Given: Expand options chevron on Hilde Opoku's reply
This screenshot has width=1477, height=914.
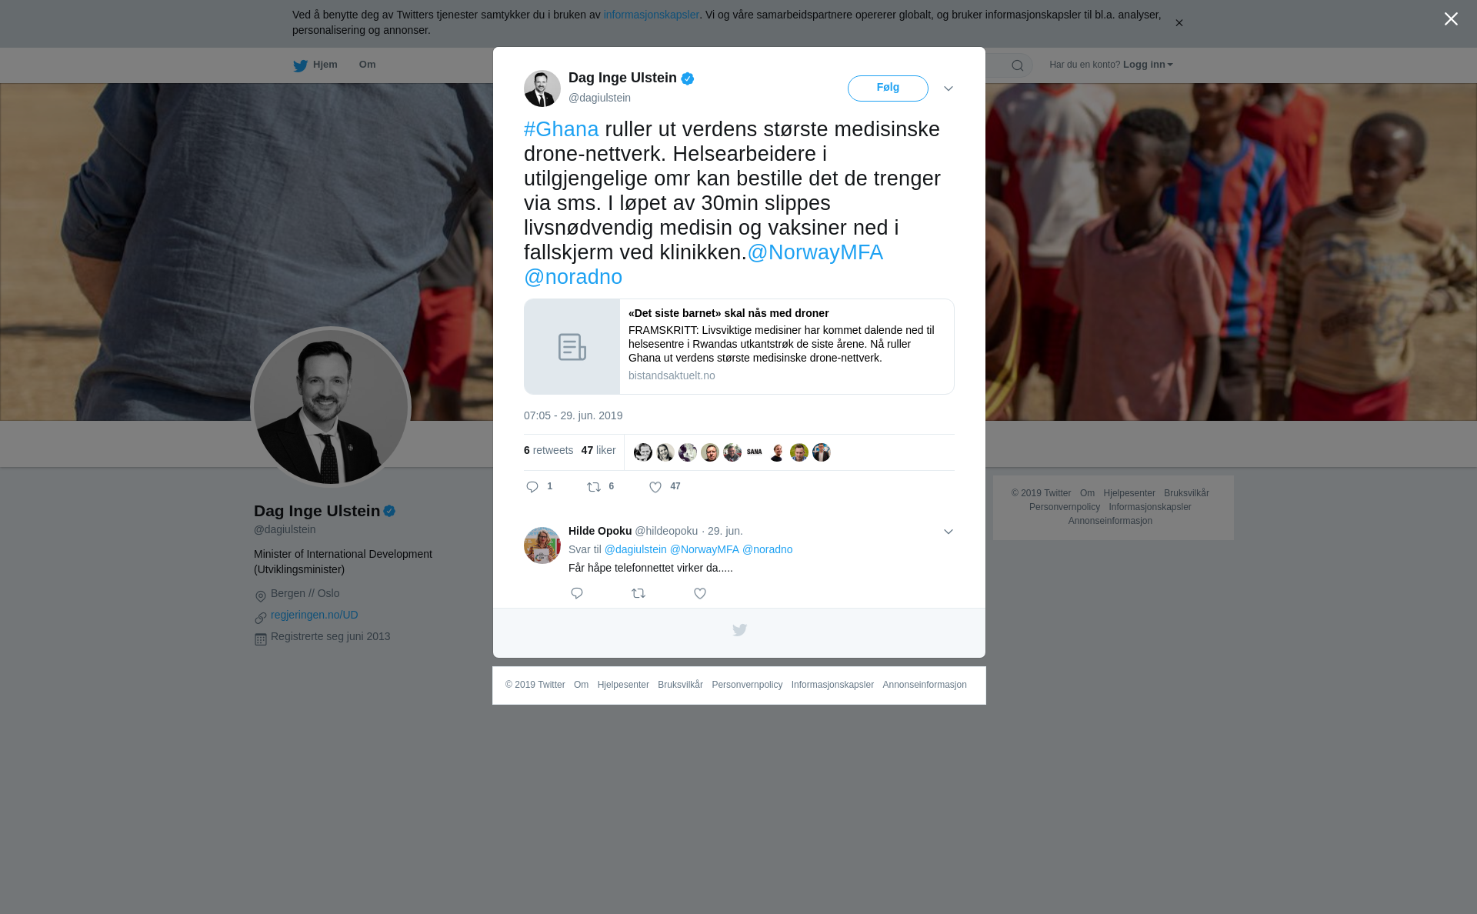Looking at the screenshot, I should coord(949,532).
